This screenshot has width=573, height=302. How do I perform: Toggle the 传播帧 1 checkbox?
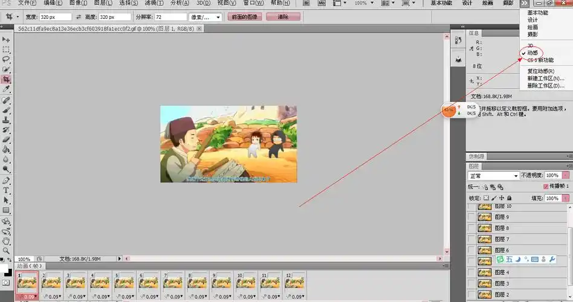(546, 186)
